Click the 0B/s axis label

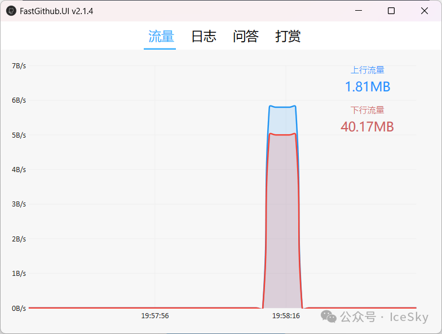point(19,308)
